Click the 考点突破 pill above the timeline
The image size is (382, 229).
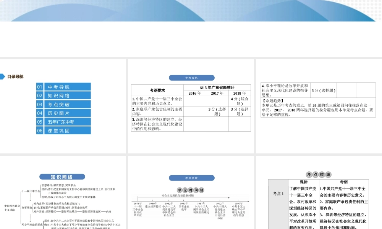pos(191,178)
